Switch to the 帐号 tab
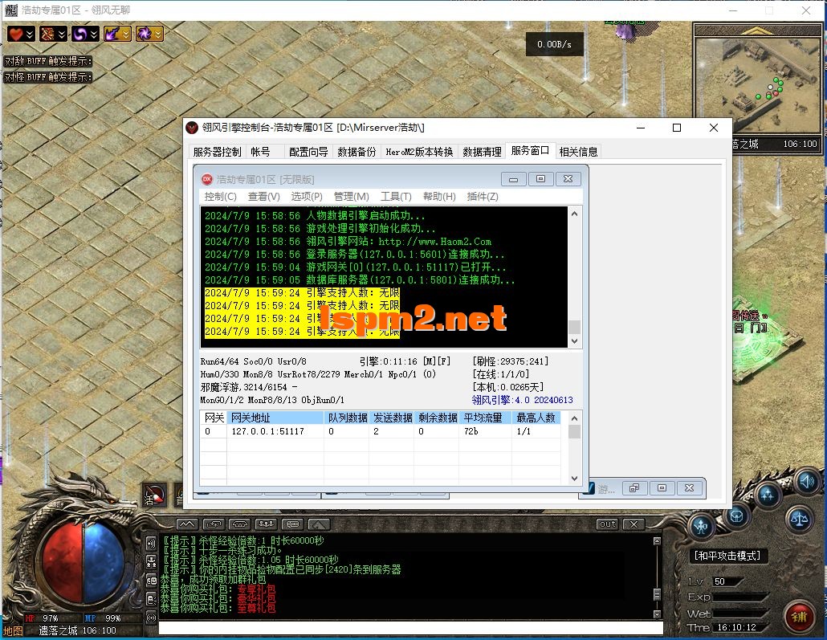The width and height of the screenshot is (827, 640). pos(260,150)
